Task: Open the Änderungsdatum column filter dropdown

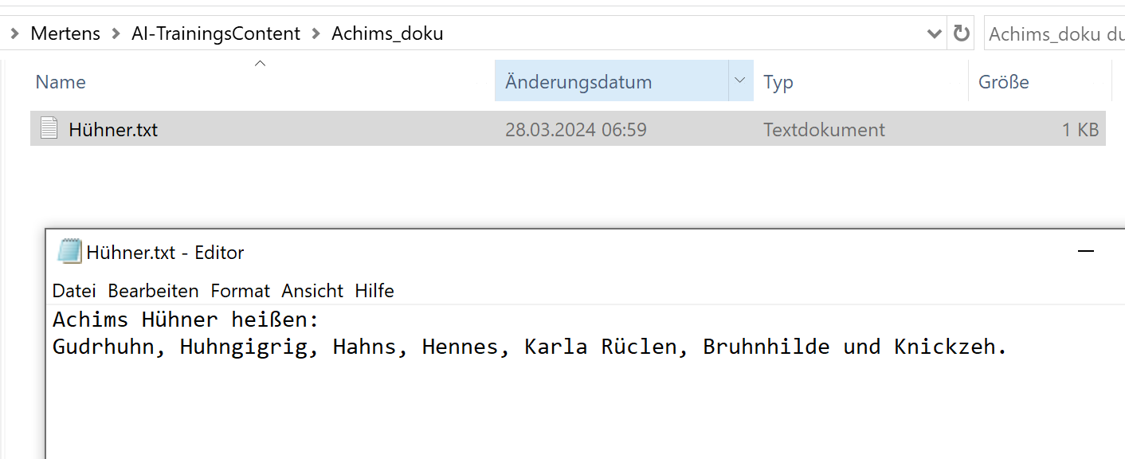Action: pos(740,81)
